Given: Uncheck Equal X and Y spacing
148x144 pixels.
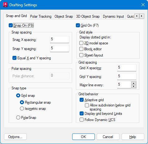Looking at the screenshot, I should tap(14, 58).
